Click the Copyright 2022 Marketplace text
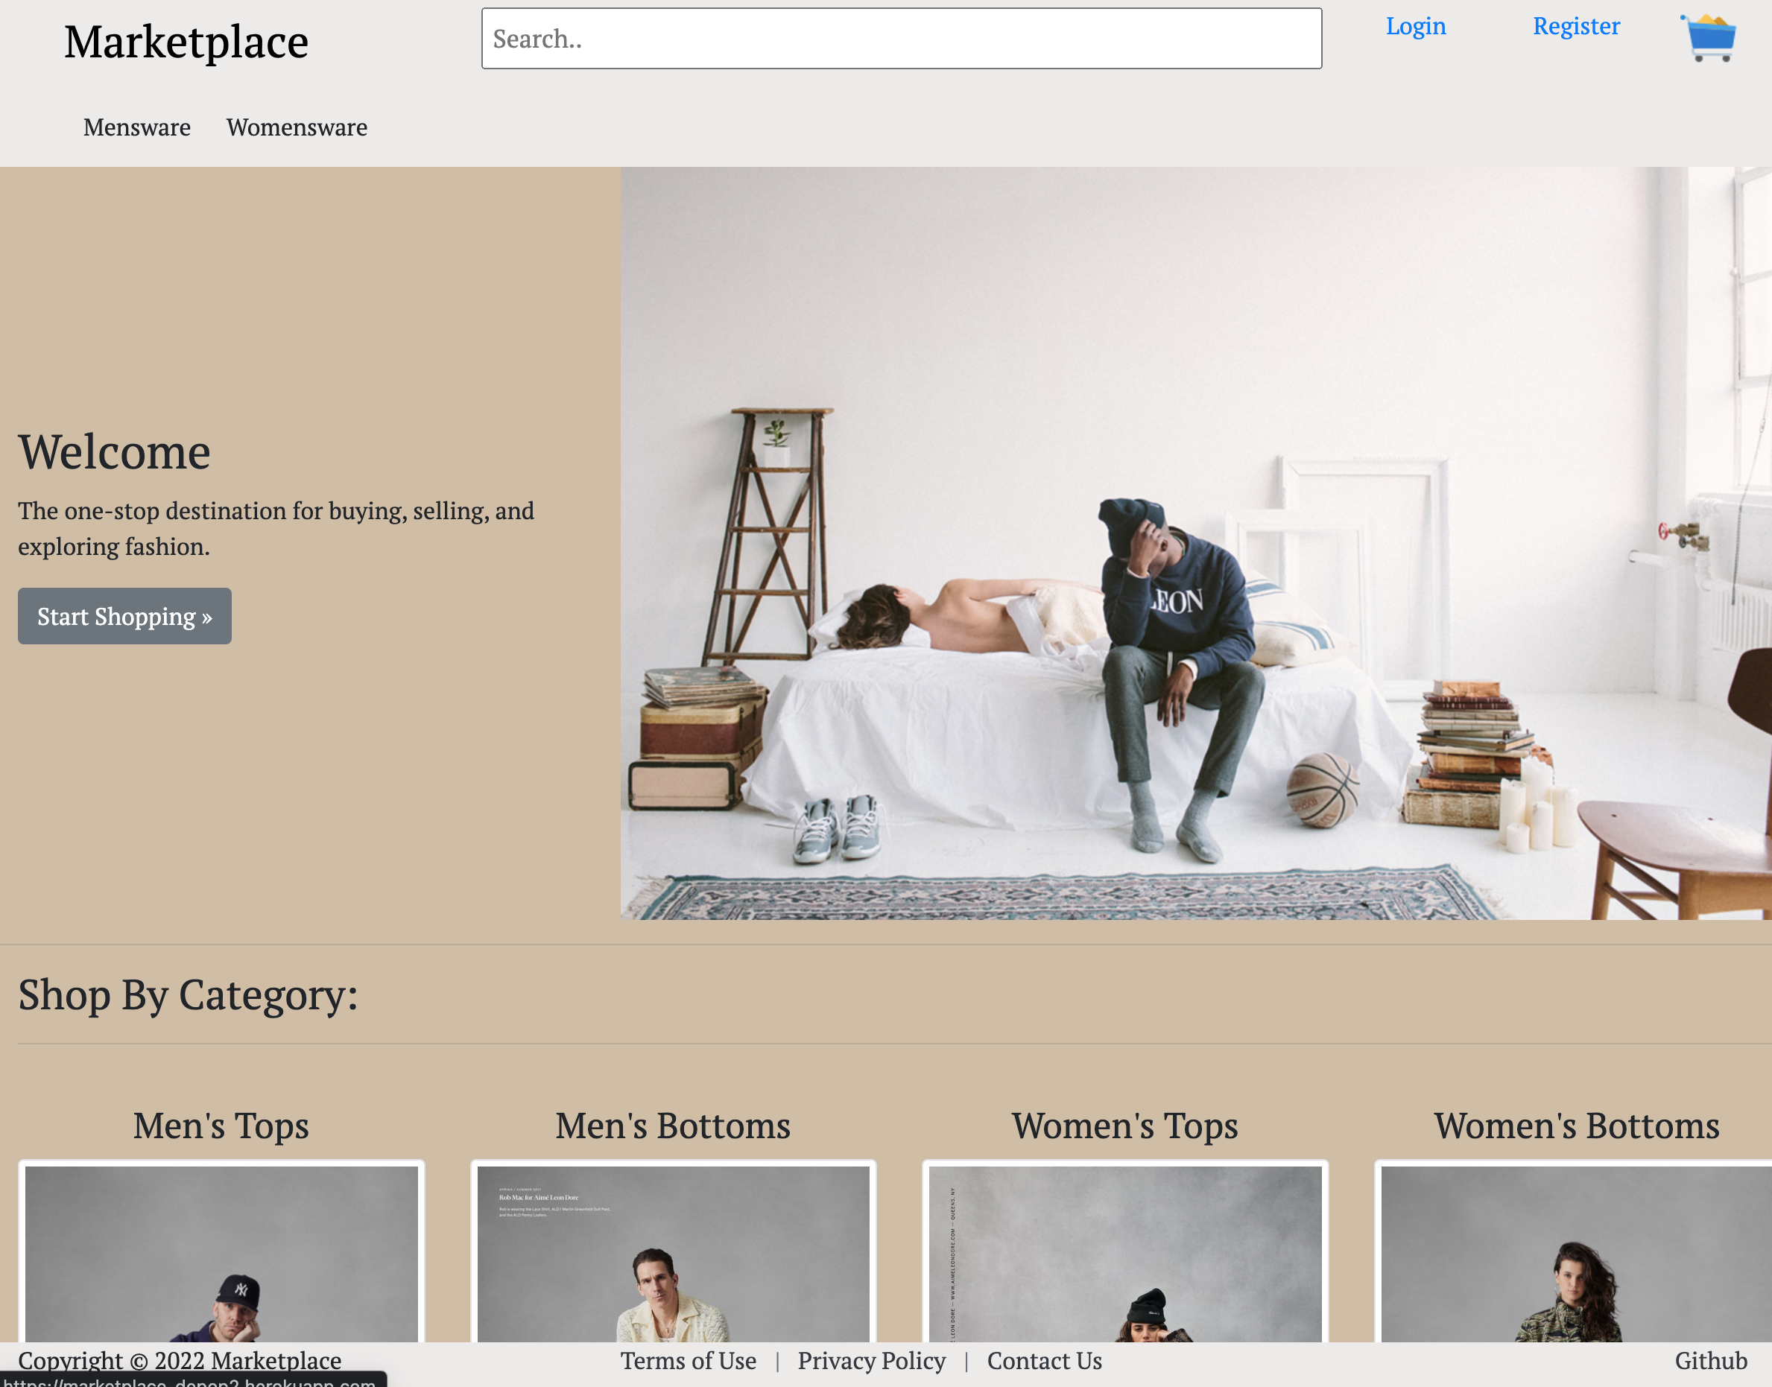 (180, 1360)
